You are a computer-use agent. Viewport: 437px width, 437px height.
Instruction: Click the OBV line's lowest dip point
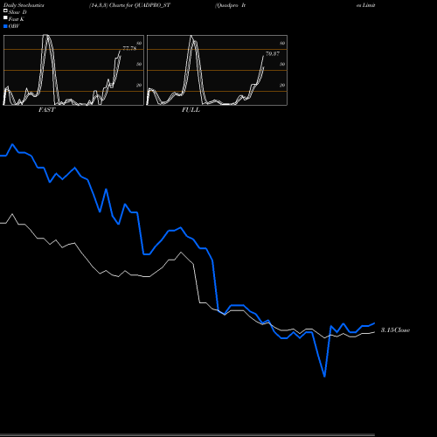tap(324, 376)
